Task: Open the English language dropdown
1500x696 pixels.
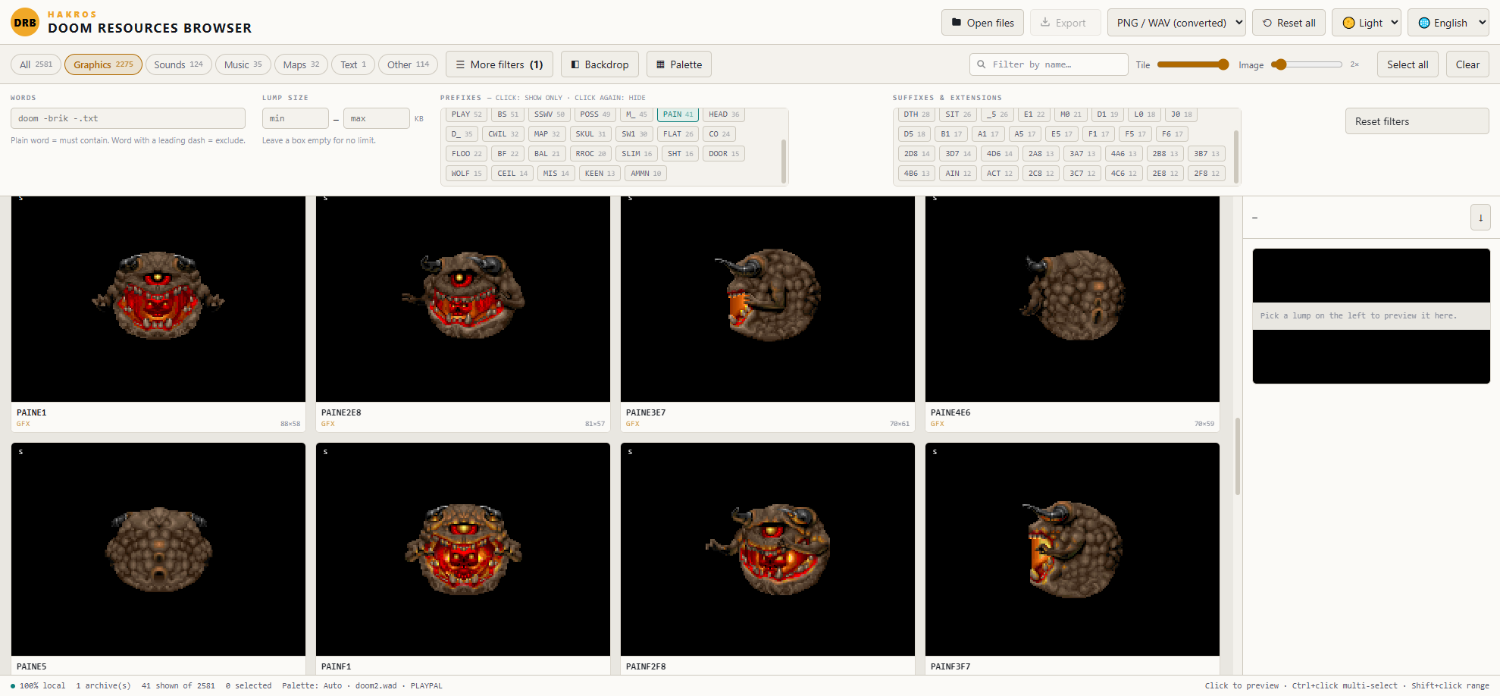Action: [x=1448, y=23]
